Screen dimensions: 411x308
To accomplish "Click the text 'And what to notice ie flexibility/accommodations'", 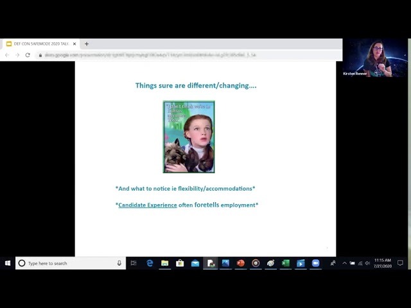I will coord(185,189).
